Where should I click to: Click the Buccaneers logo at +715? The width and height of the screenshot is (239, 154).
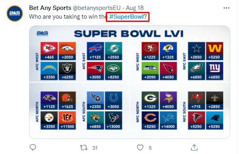coord(196,100)
